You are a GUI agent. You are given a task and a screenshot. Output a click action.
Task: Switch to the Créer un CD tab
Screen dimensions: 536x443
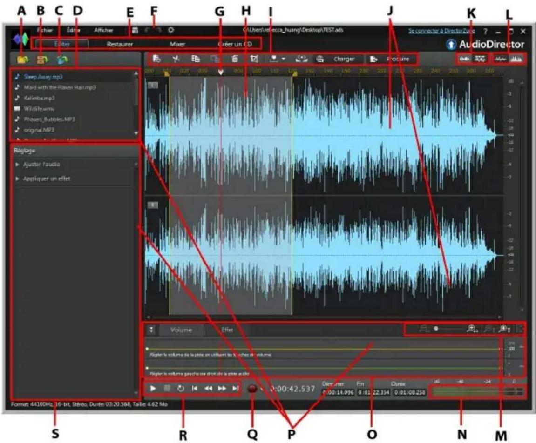point(235,44)
